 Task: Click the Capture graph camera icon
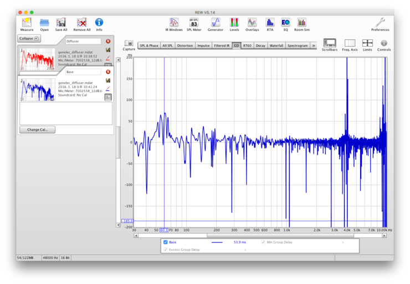pos(129,44)
